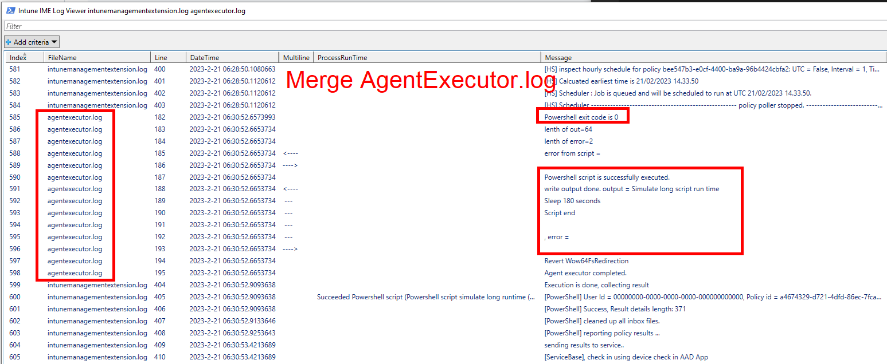
Task: Click intunemanagementextension.log file name in row 599
Action: pos(97,285)
